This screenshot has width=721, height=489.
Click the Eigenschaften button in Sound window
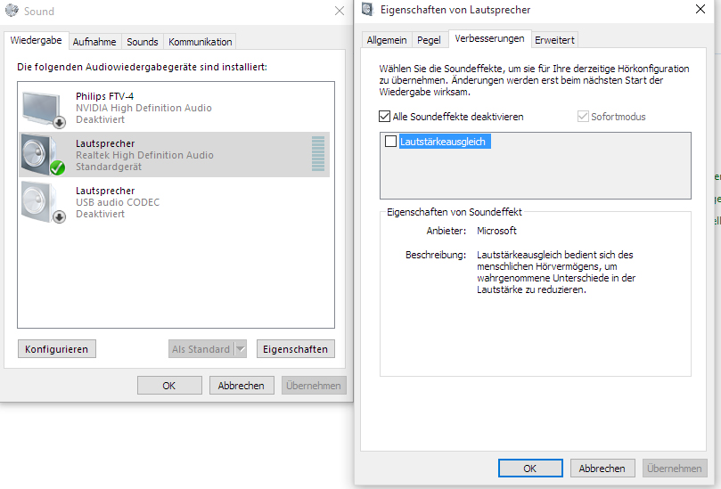tap(296, 349)
